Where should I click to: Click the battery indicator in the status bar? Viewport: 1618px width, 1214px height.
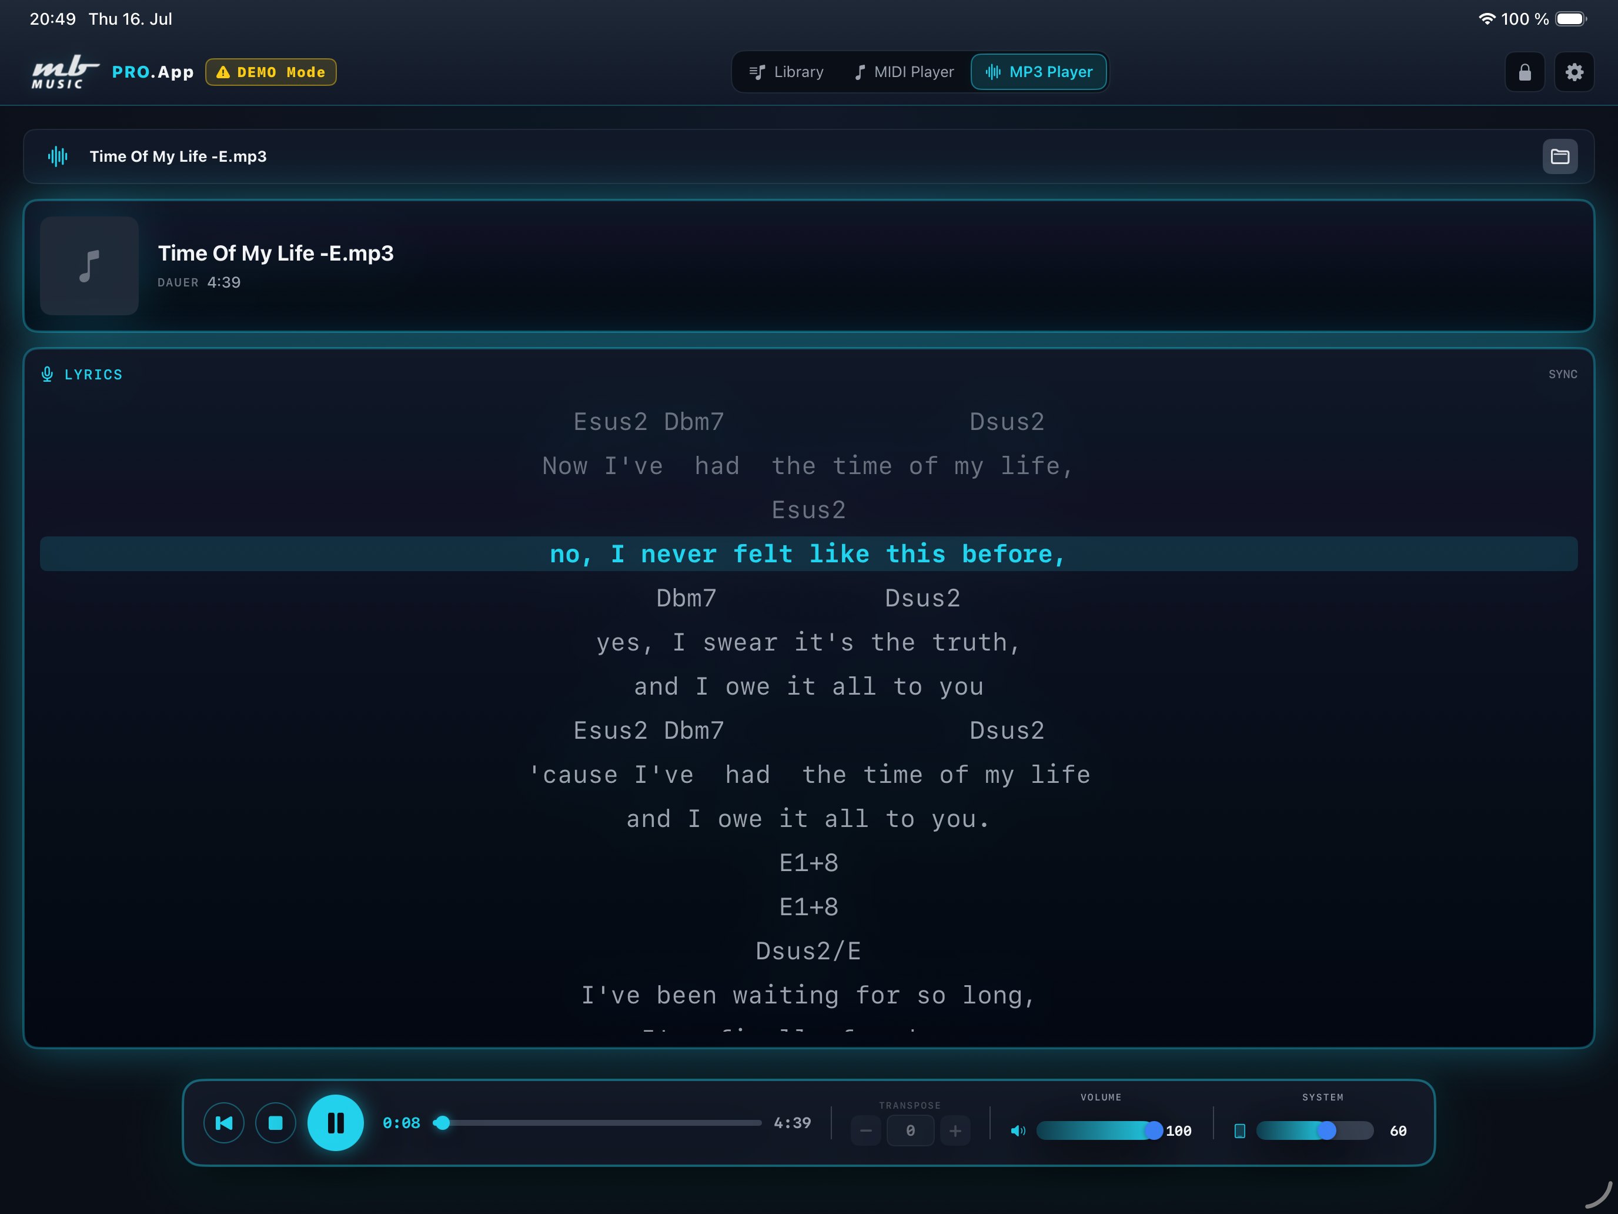(1570, 19)
